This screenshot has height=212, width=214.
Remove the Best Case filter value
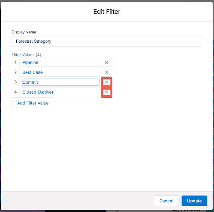tap(107, 72)
